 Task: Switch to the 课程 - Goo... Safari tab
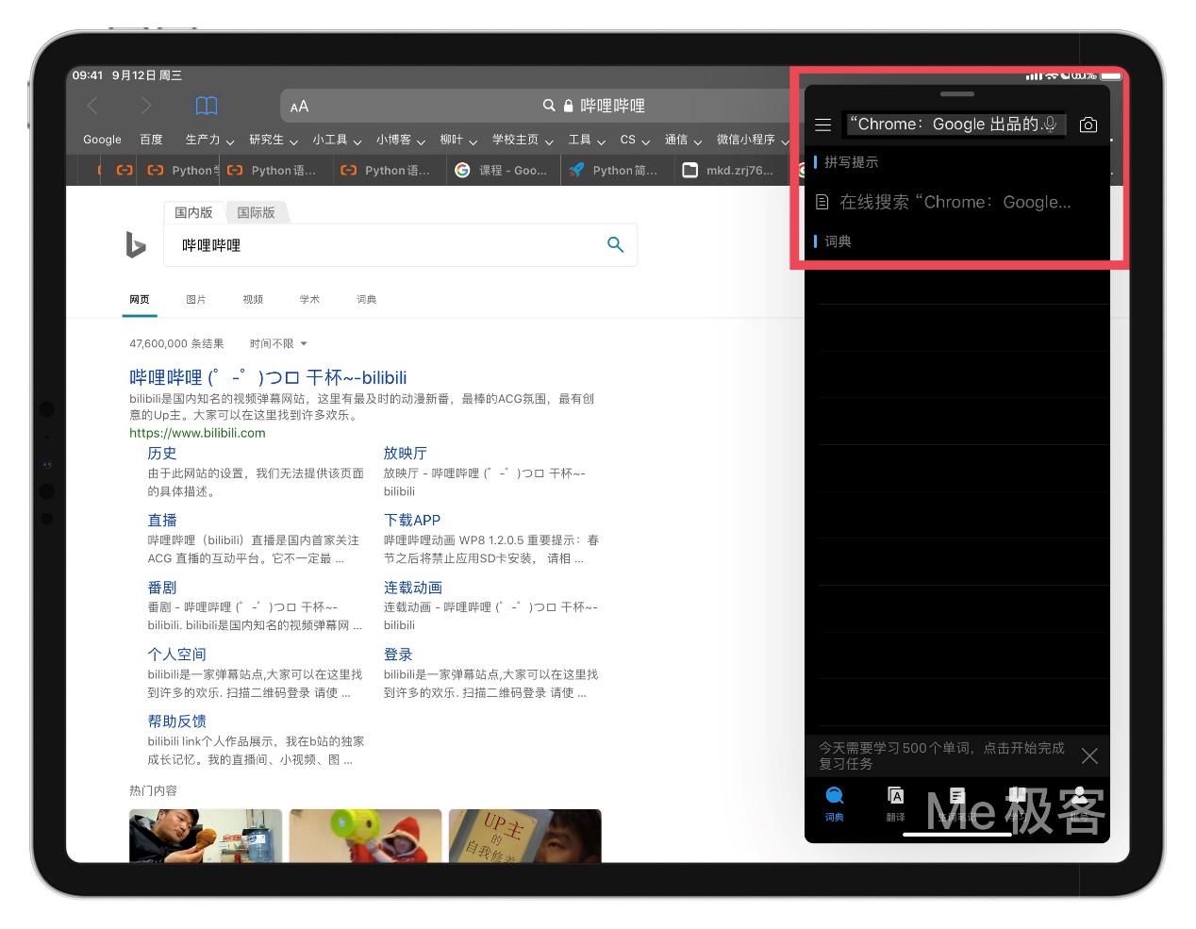(502, 171)
